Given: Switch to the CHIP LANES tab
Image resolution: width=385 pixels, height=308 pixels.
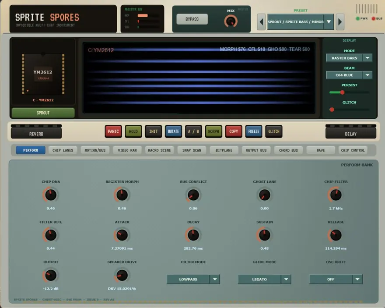Looking at the screenshot, I should (63, 150).
